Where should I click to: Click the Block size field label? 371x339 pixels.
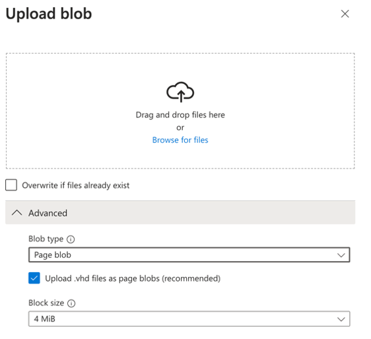pos(46,303)
